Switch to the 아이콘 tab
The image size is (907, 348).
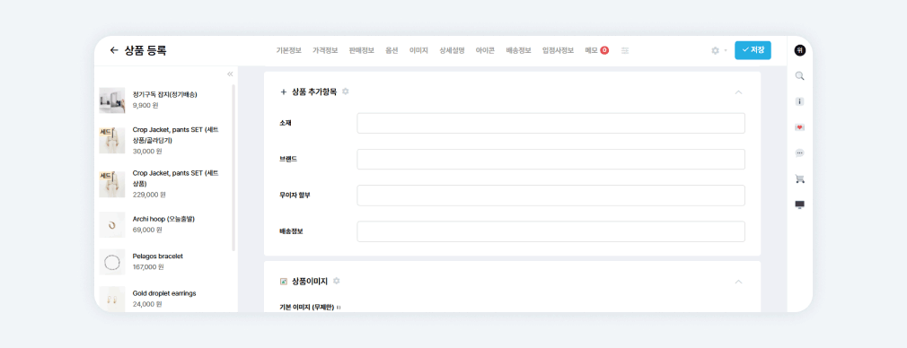tap(485, 51)
